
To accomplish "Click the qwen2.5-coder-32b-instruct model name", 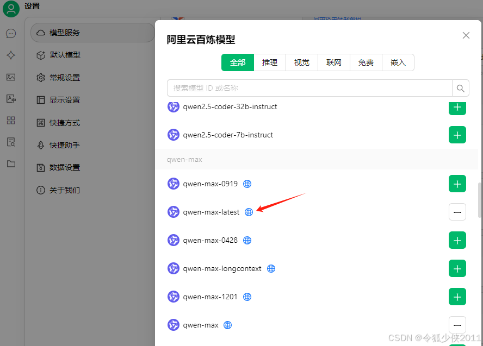I will point(230,106).
